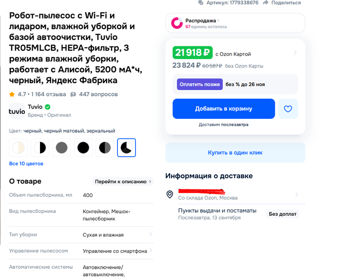This screenshot has height=278, width=341.
Task: Select the solid gray color option
Action: point(61,148)
